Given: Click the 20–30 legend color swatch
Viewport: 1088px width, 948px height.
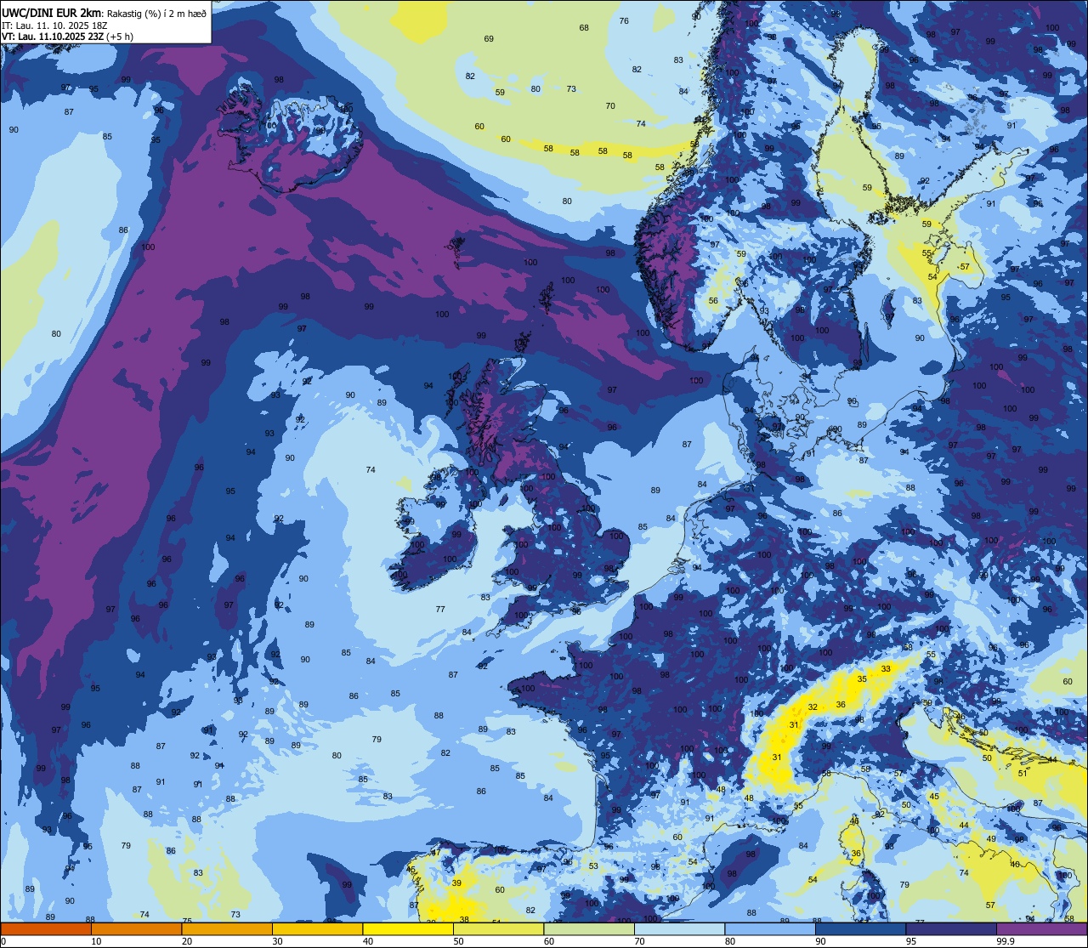Looking at the screenshot, I should pos(227,928).
